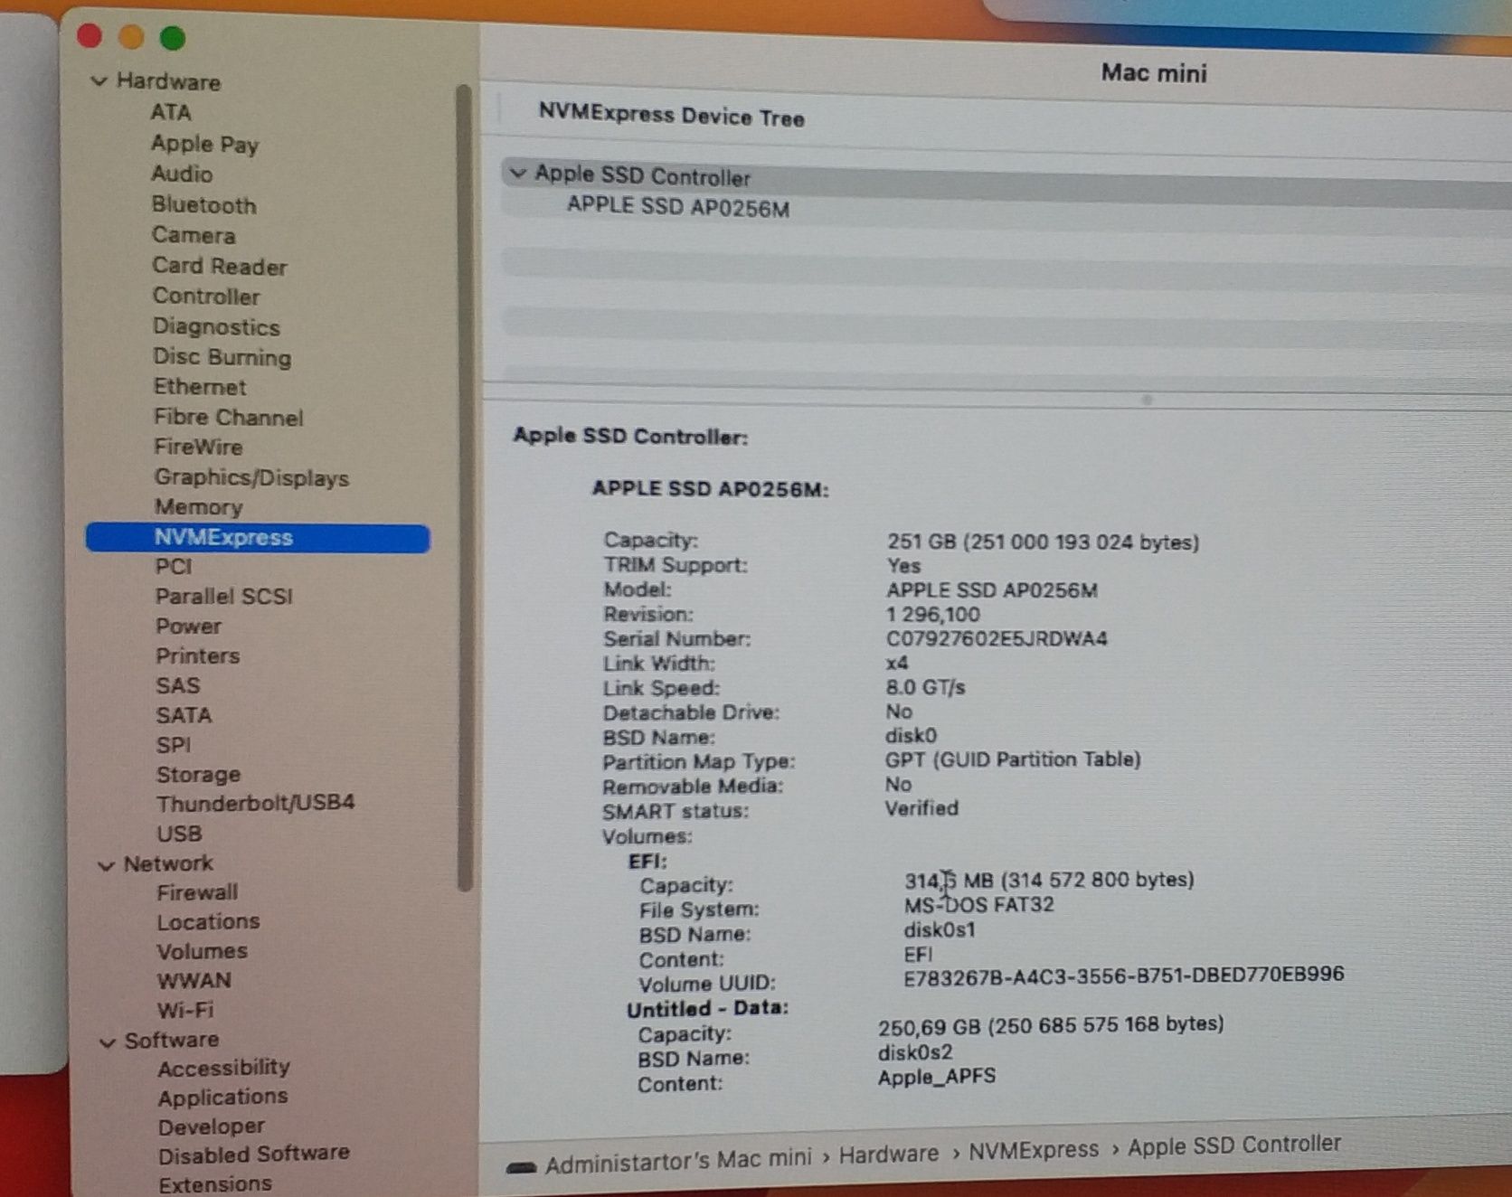Open Apple Pay hardware info
The width and height of the screenshot is (1512, 1197).
pyautogui.click(x=205, y=144)
